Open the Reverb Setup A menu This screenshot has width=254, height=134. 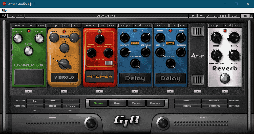click(216, 25)
